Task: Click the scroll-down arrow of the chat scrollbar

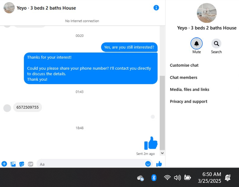Action: pos(162,153)
